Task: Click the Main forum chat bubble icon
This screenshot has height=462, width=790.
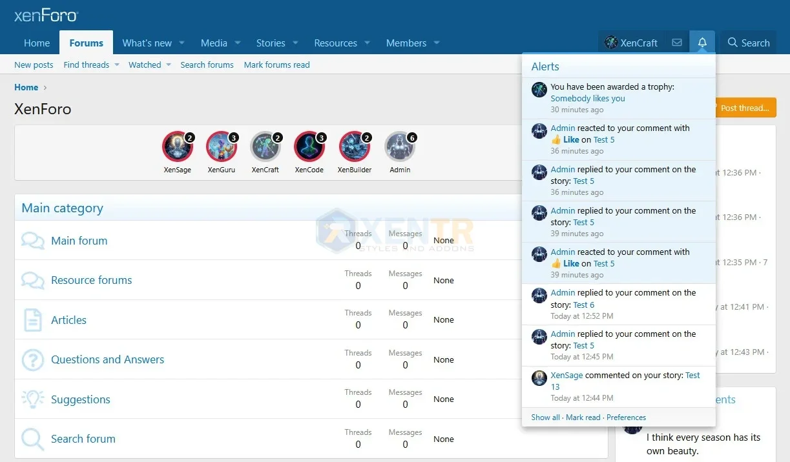Action: (x=32, y=241)
